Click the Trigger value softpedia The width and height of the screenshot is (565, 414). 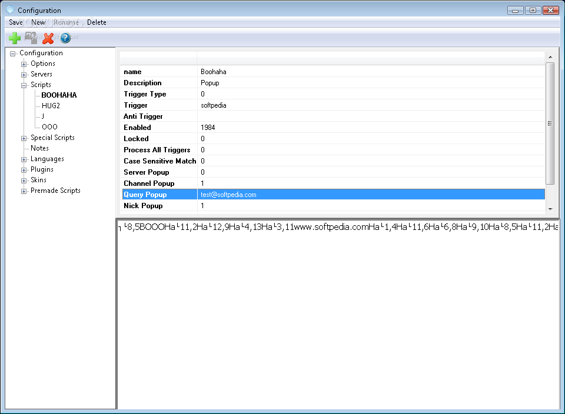[371, 105]
